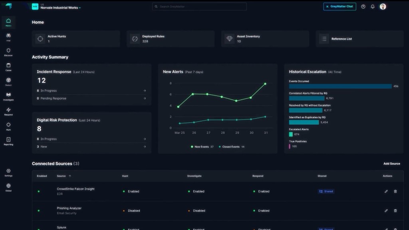This screenshot has height=230, width=409.
Task: Open Reporting from the sidebar
Action: pos(8,141)
